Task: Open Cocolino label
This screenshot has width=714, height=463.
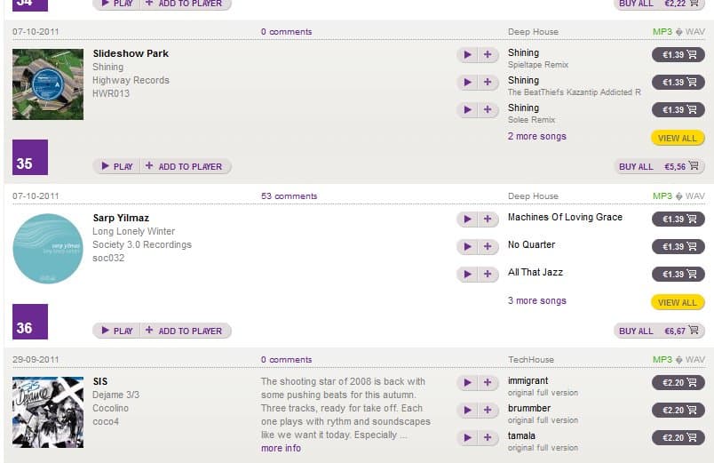Action: point(111,408)
